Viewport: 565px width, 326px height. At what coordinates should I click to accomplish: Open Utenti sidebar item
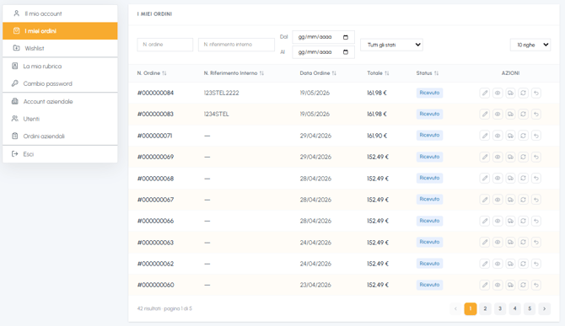coord(60,119)
